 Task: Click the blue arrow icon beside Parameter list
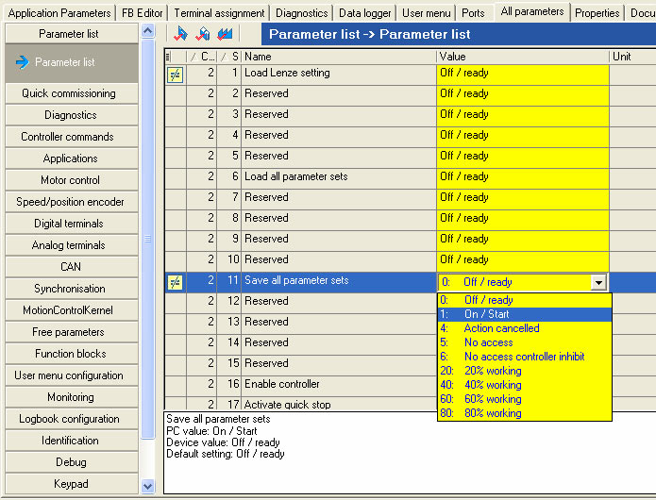22,63
